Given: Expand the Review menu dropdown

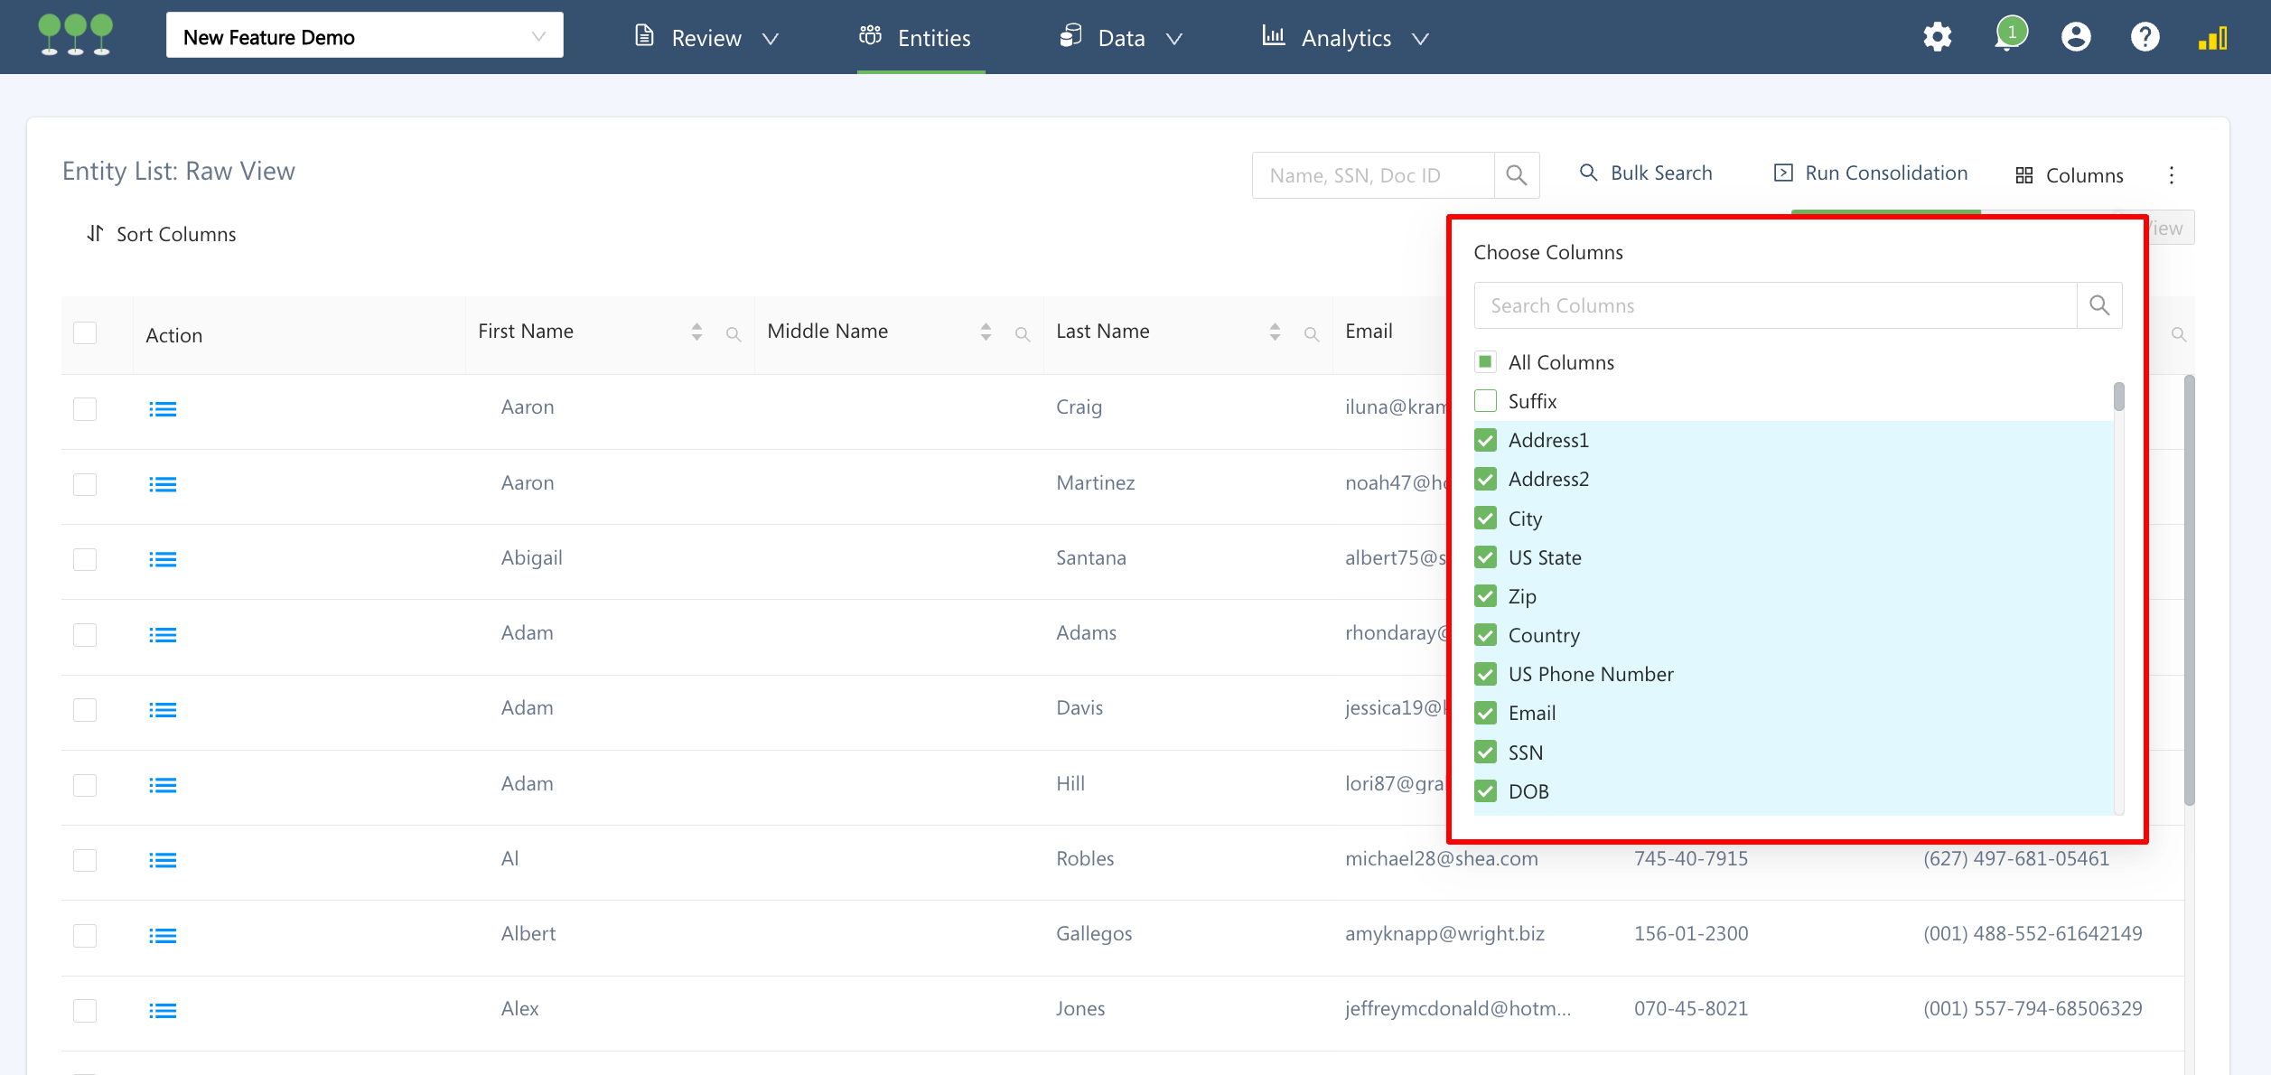Looking at the screenshot, I should (x=707, y=38).
